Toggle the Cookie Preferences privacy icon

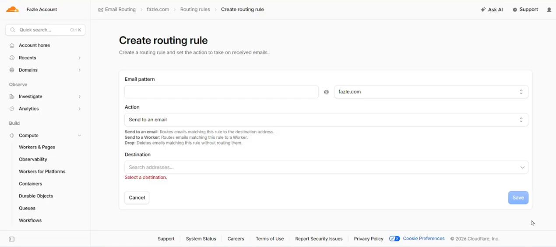394,239
